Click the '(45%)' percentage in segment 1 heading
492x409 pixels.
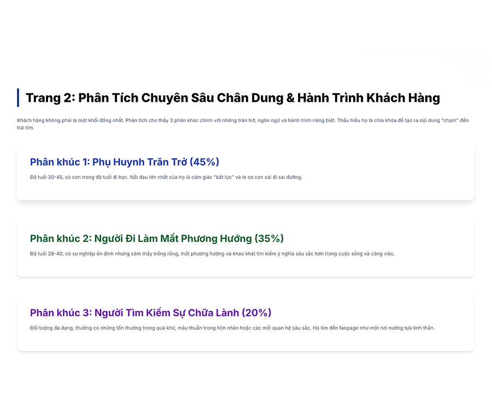pyautogui.click(x=205, y=162)
